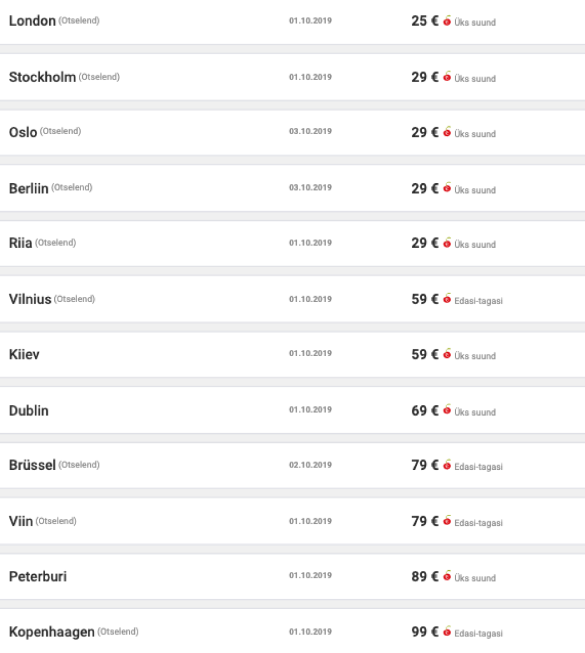Open the Stockholm destination link
The height and width of the screenshot is (653, 585).
[42, 77]
